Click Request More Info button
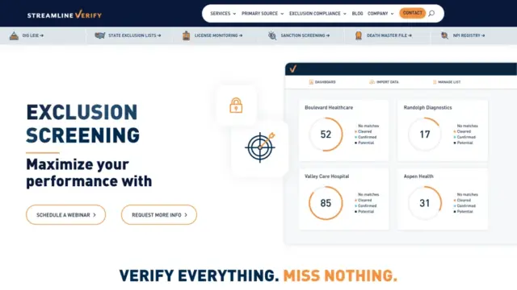 (x=159, y=215)
